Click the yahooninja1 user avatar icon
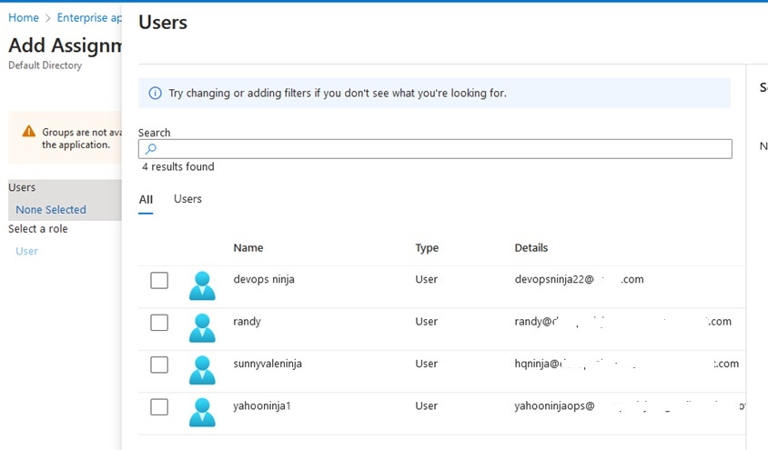The image size is (768, 450). click(202, 411)
